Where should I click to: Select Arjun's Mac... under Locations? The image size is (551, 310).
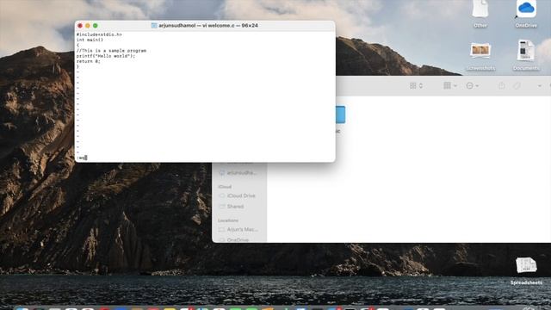click(x=238, y=229)
